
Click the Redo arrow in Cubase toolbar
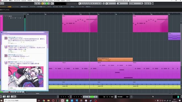pos(3,4)
